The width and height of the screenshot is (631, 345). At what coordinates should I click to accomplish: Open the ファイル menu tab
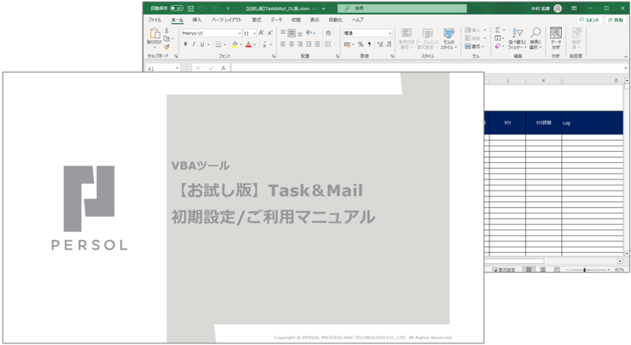tap(155, 20)
